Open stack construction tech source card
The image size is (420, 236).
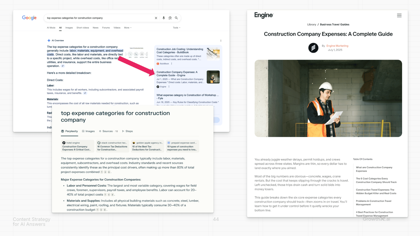click(x=112, y=146)
